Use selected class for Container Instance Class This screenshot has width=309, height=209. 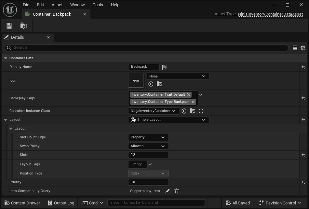coord(184,111)
